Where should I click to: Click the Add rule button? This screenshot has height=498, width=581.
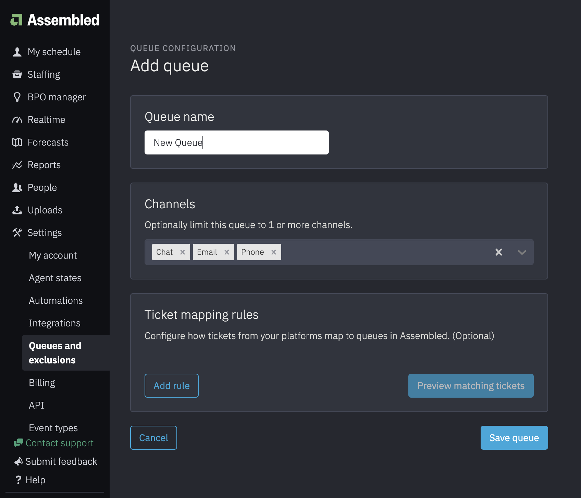[x=172, y=386]
